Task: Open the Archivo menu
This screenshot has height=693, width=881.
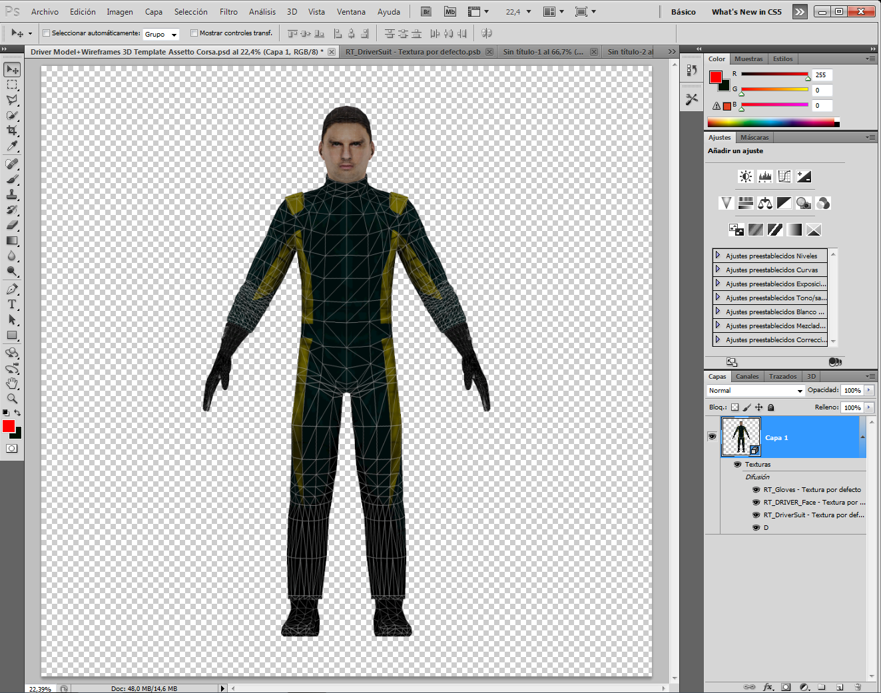Action: pos(45,12)
